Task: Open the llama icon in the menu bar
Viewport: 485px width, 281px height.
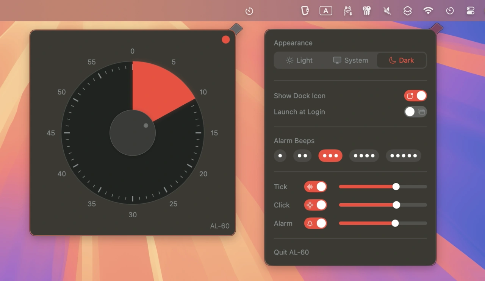Action: click(x=348, y=11)
